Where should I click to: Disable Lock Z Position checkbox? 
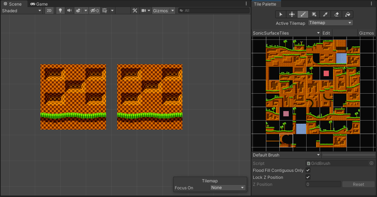(308, 177)
